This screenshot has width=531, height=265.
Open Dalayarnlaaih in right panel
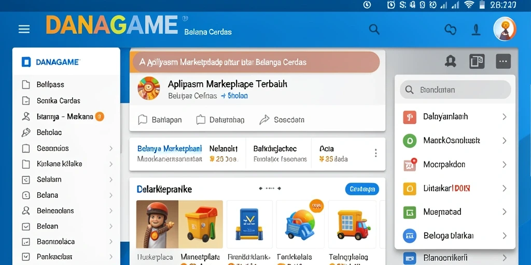click(x=455, y=117)
